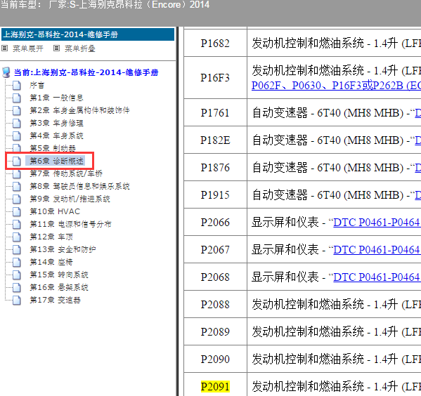Image resolution: width=421 pixels, height=396 pixels.
Task: Select 第6章 诊断概述 chapter
Action: tap(56, 161)
